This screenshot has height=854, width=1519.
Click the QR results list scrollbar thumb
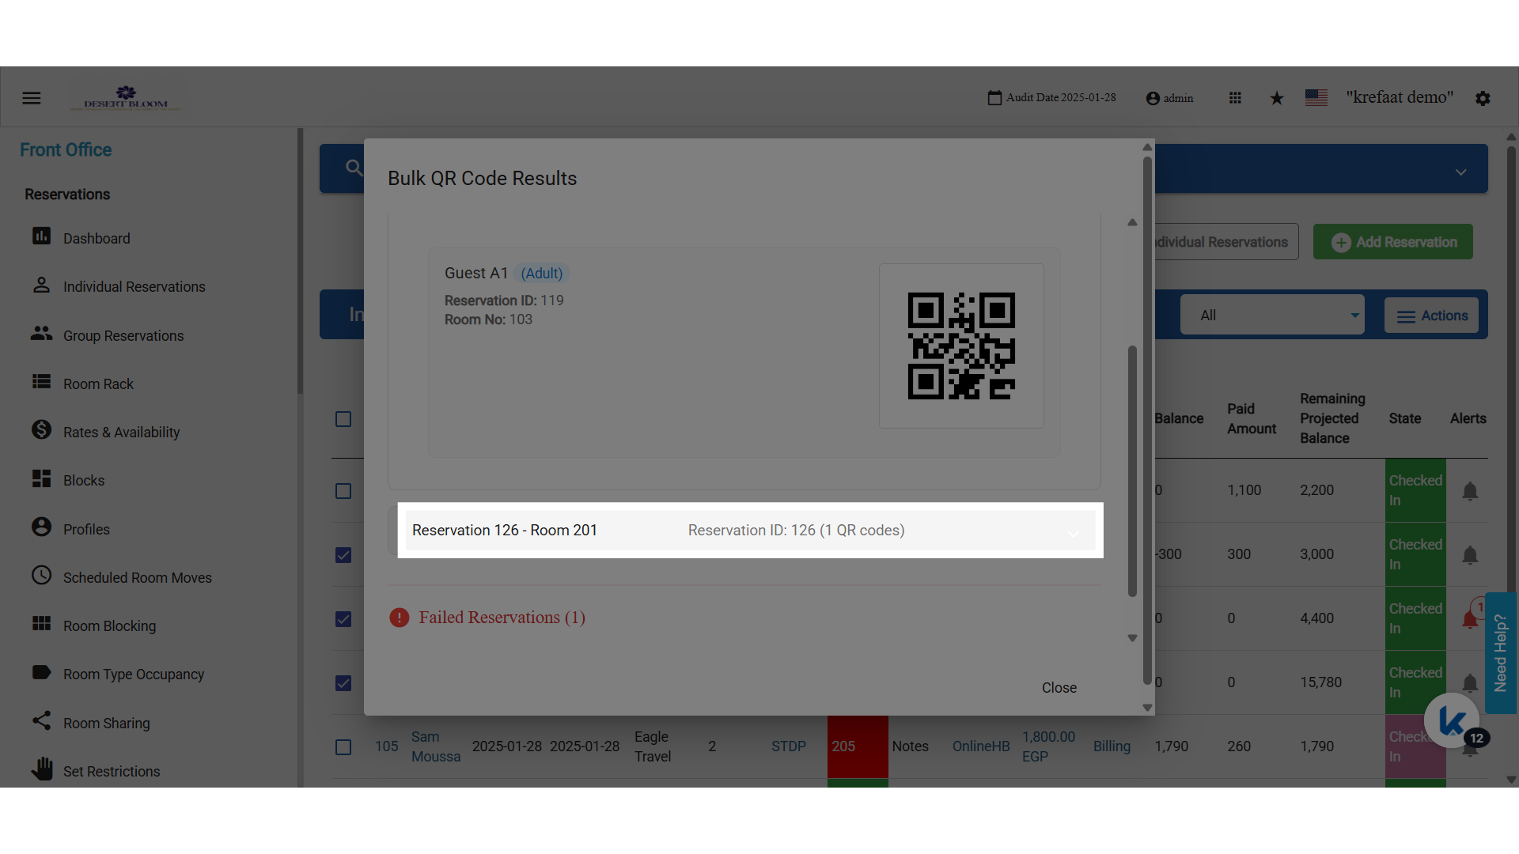[1132, 471]
